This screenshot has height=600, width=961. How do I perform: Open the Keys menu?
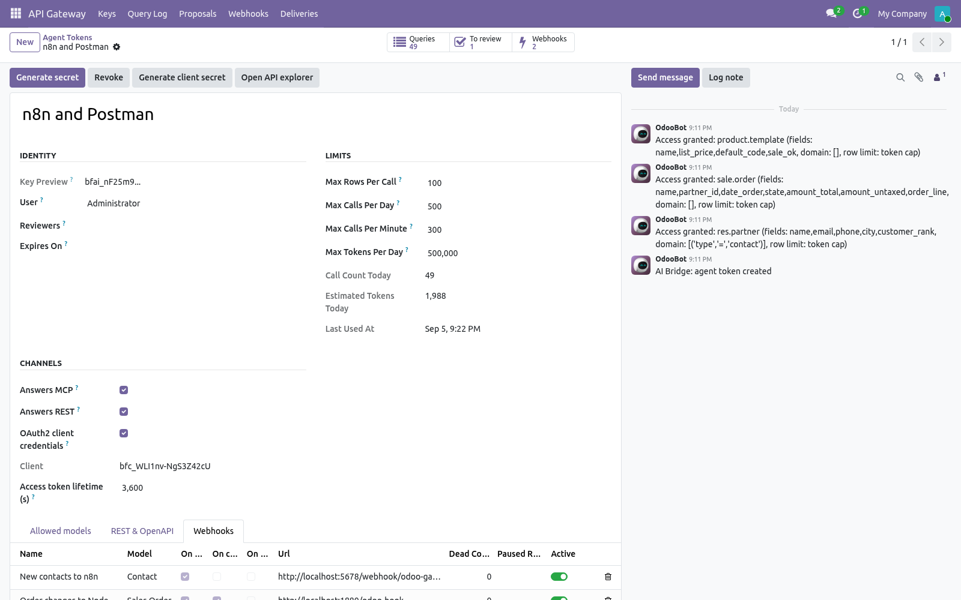click(x=107, y=13)
